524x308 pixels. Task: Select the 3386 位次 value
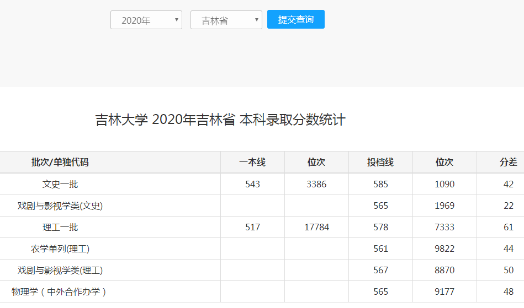coord(316,184)
